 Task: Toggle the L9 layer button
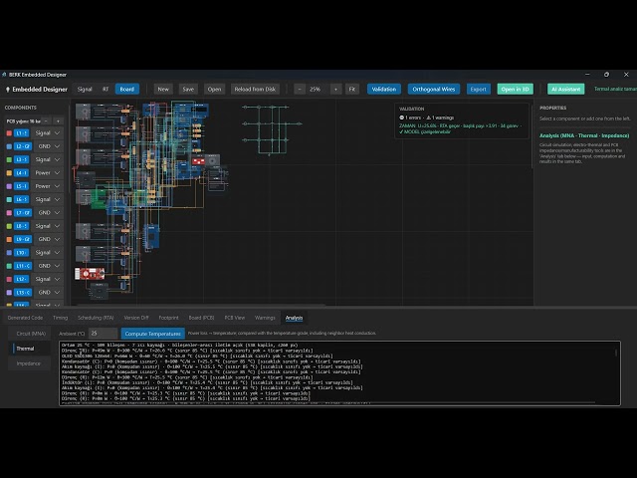pyautogui.click(x=23, y=239)
